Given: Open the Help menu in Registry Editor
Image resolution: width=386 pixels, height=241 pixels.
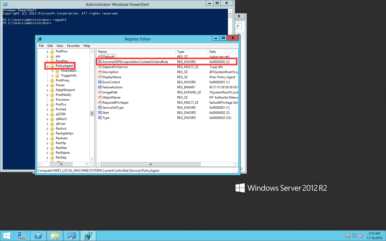Looking at the screenshot, I should coord(87,46).
